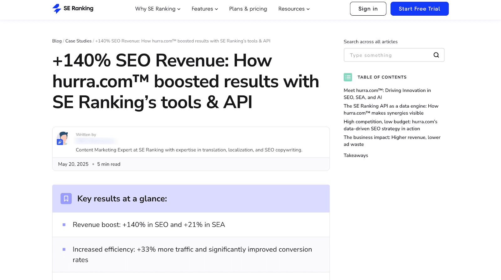Click the Sign in button

[368, 9]
